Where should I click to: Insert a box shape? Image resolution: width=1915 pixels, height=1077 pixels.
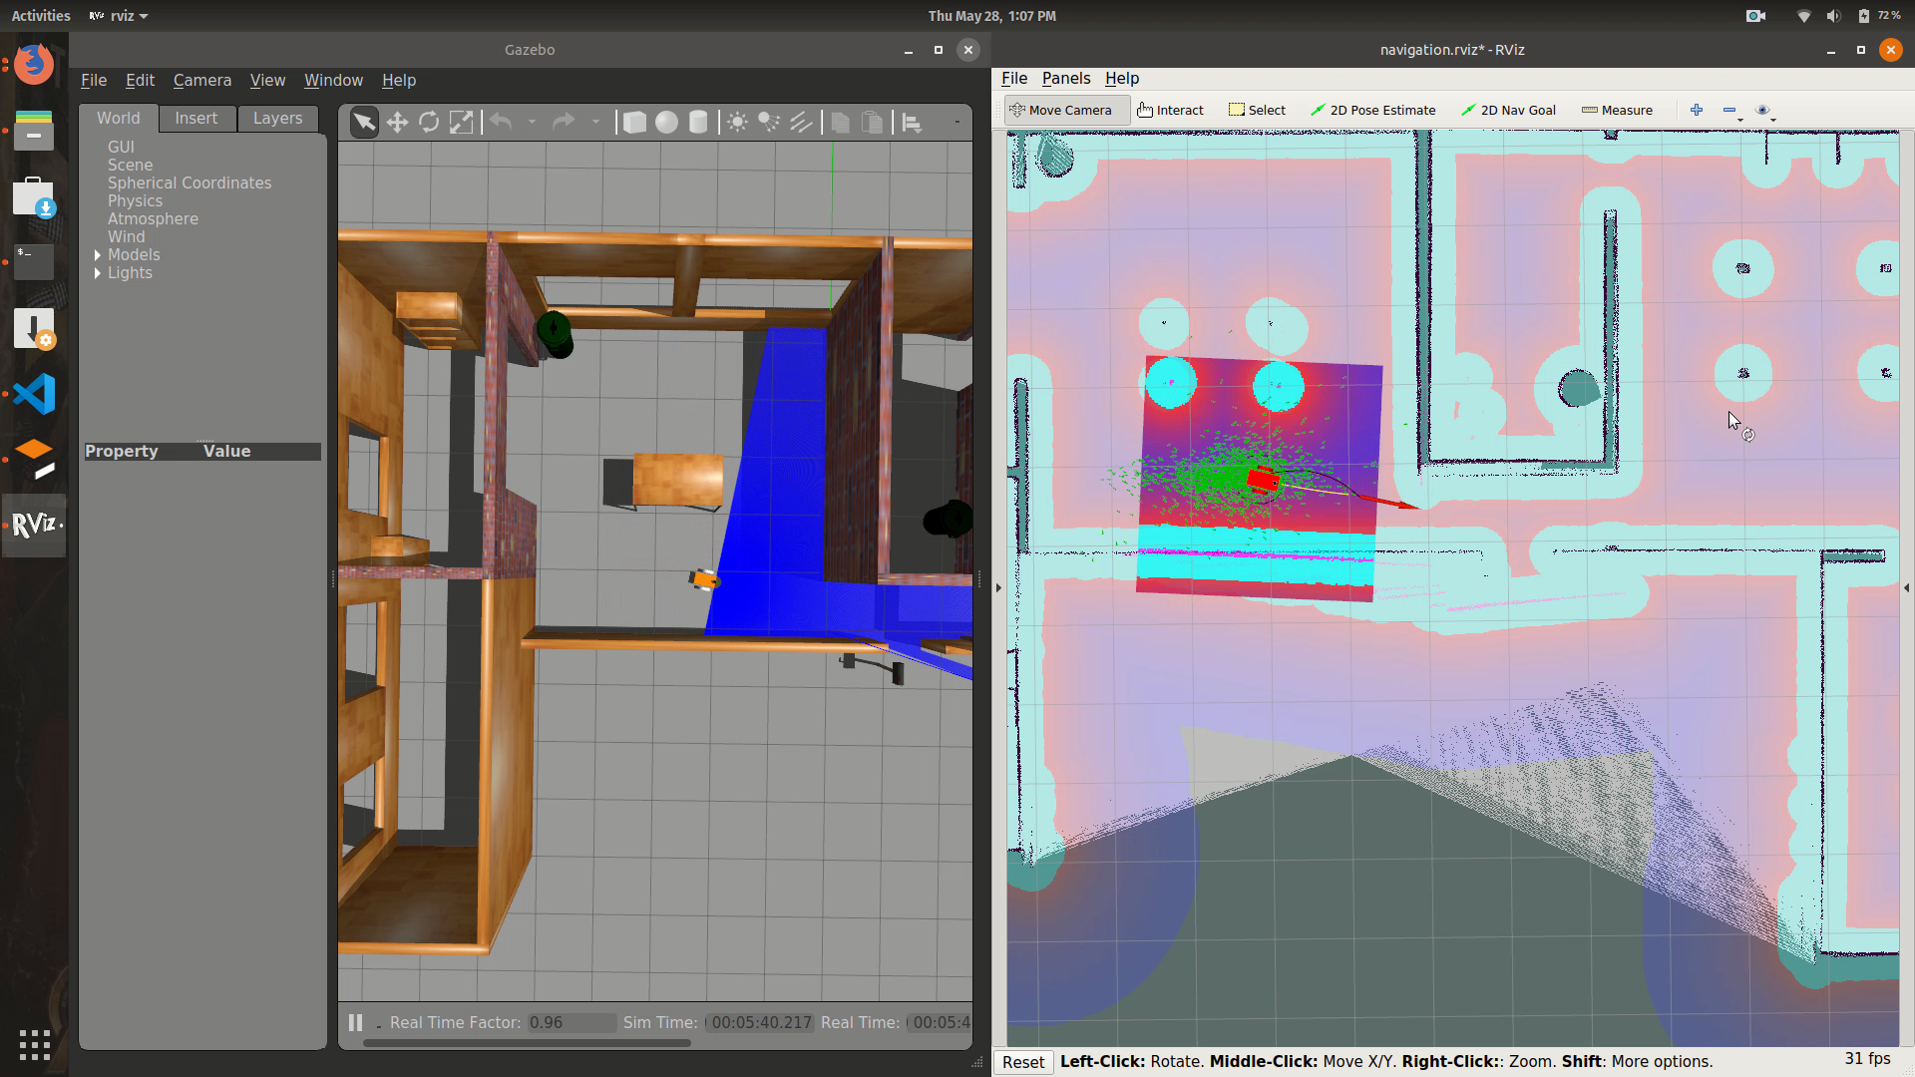click(x=634, y=122)
